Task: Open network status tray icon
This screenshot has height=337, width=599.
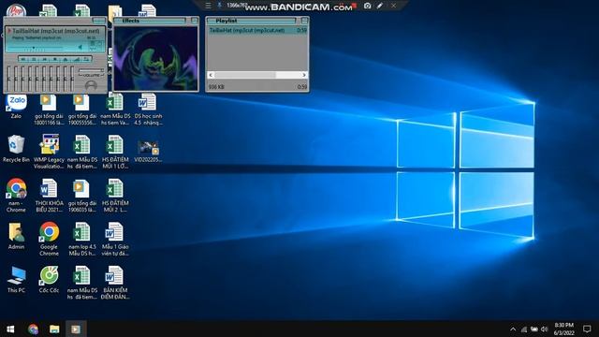Action: (524, 329)
